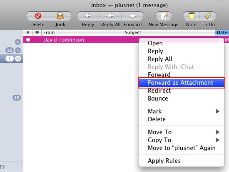The image size is (229, 172).
Task: Click the dimmed Reply With iChat entry
Action: coord(182,67)
